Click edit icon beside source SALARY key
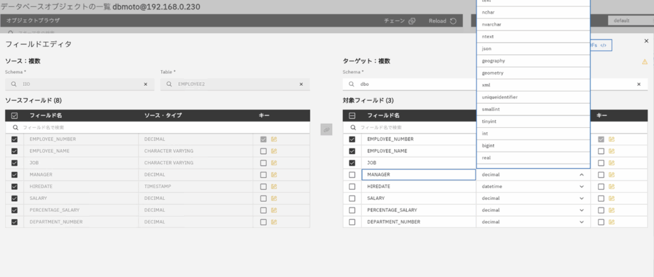Viewport: 654px width, 277px height. click(x=274, y=198)
